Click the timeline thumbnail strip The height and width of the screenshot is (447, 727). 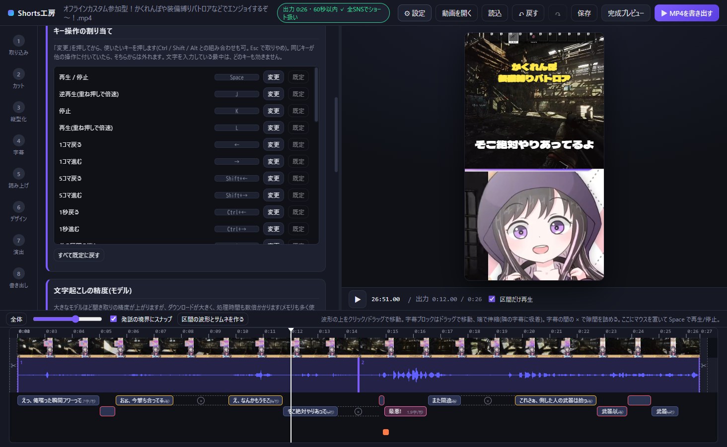[359, 347]
